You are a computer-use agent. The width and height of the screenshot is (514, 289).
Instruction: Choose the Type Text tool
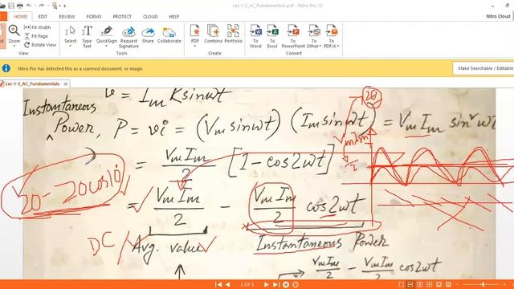pyautogui.click(x=87, y=37)
